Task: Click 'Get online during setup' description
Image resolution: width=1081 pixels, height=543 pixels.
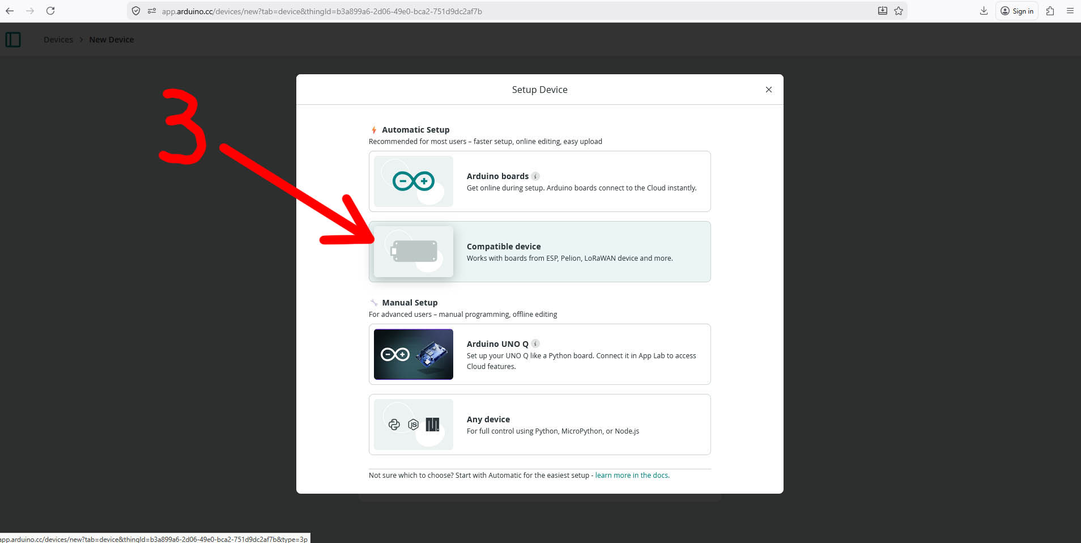Action: click(582, 188)
